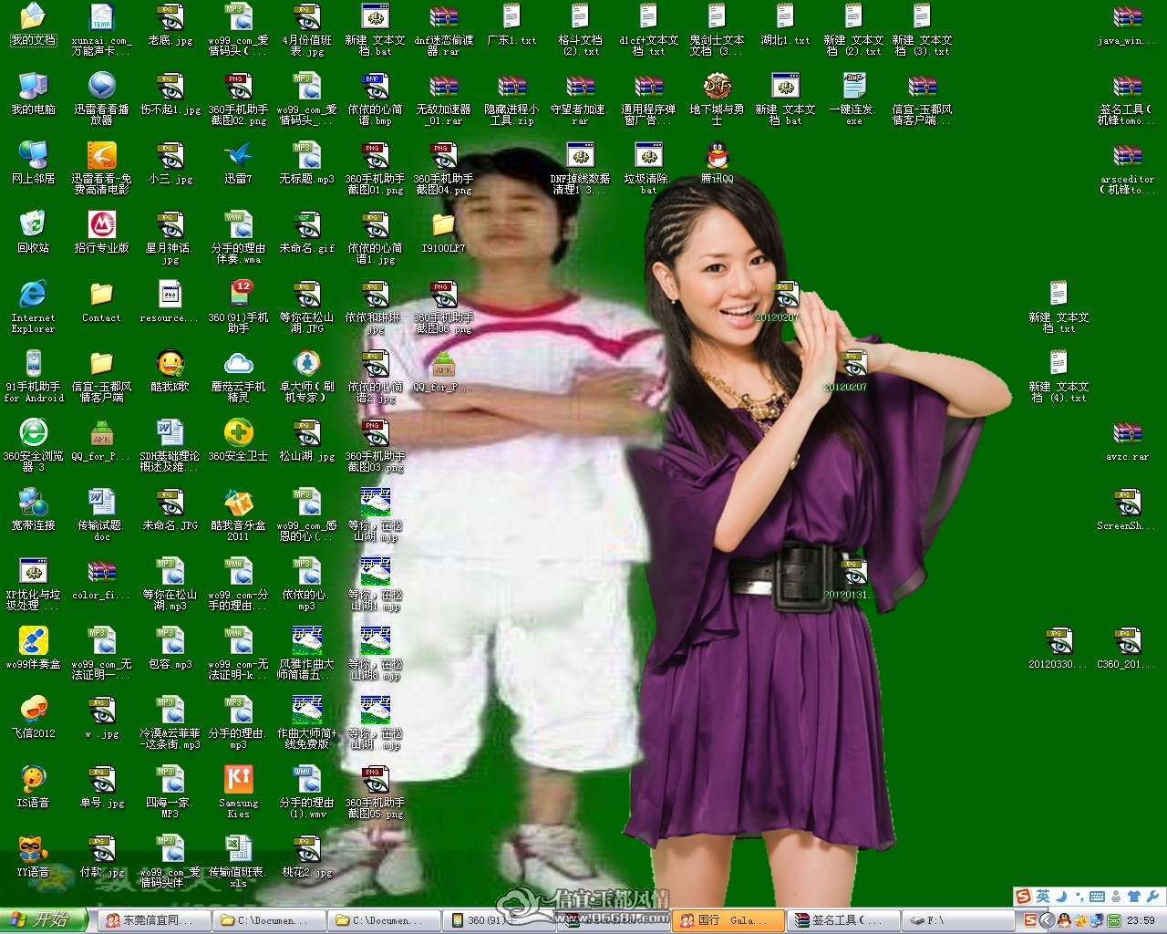Open 宽带连接 network shortcut

point(33,509)
